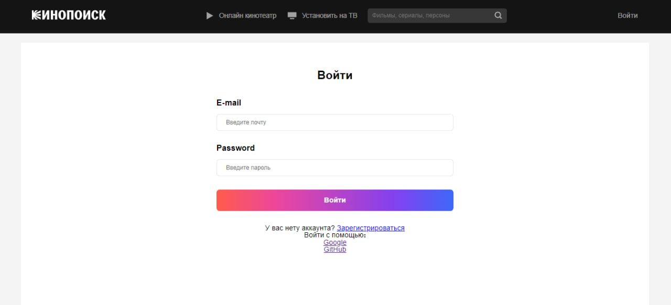Image resolution: width=671 pixels, height=305 pixels.
Task: Sign in using the GitHub link
Action: point(335,250)
